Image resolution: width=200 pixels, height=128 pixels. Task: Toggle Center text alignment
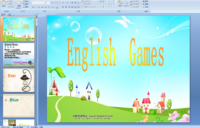click(x=66, y=7)
